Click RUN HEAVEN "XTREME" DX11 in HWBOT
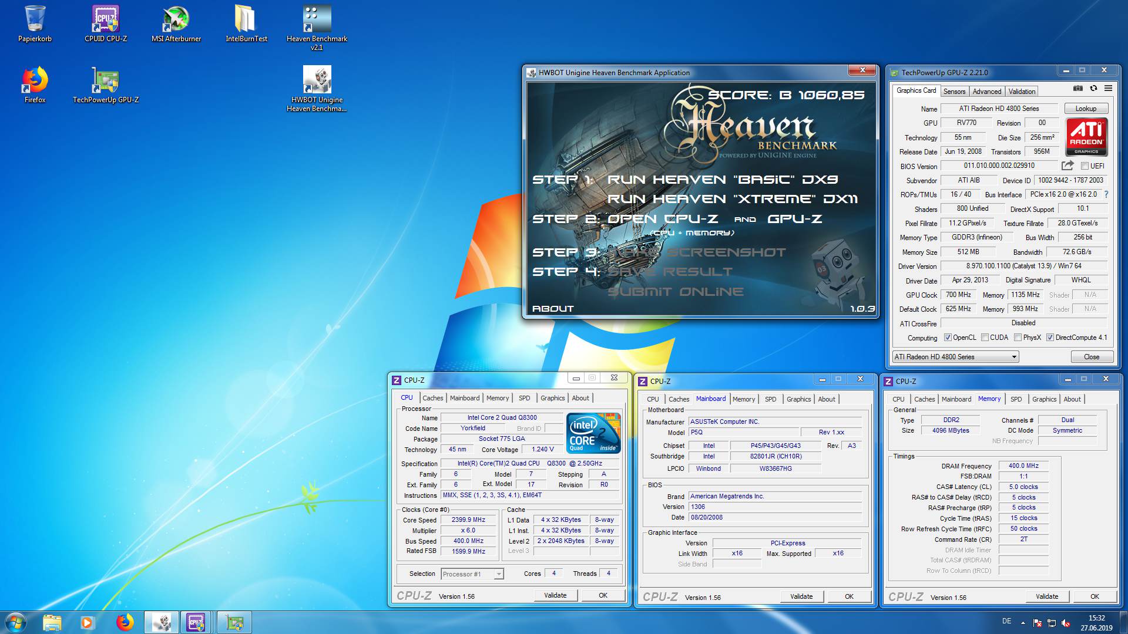The width and height of the screenshot is (1128, 634). [733, 199]
